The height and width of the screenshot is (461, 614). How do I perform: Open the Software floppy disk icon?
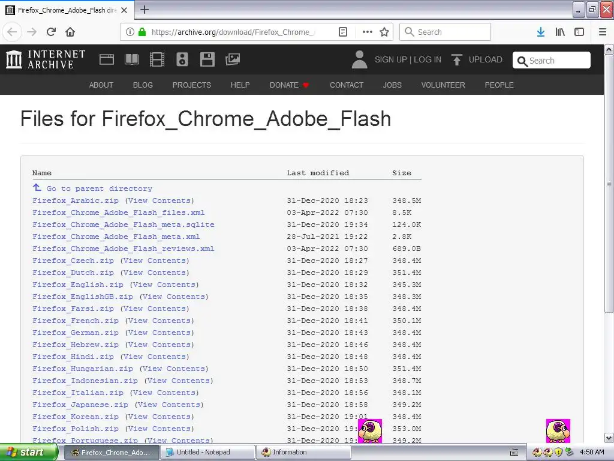[207, 59]
